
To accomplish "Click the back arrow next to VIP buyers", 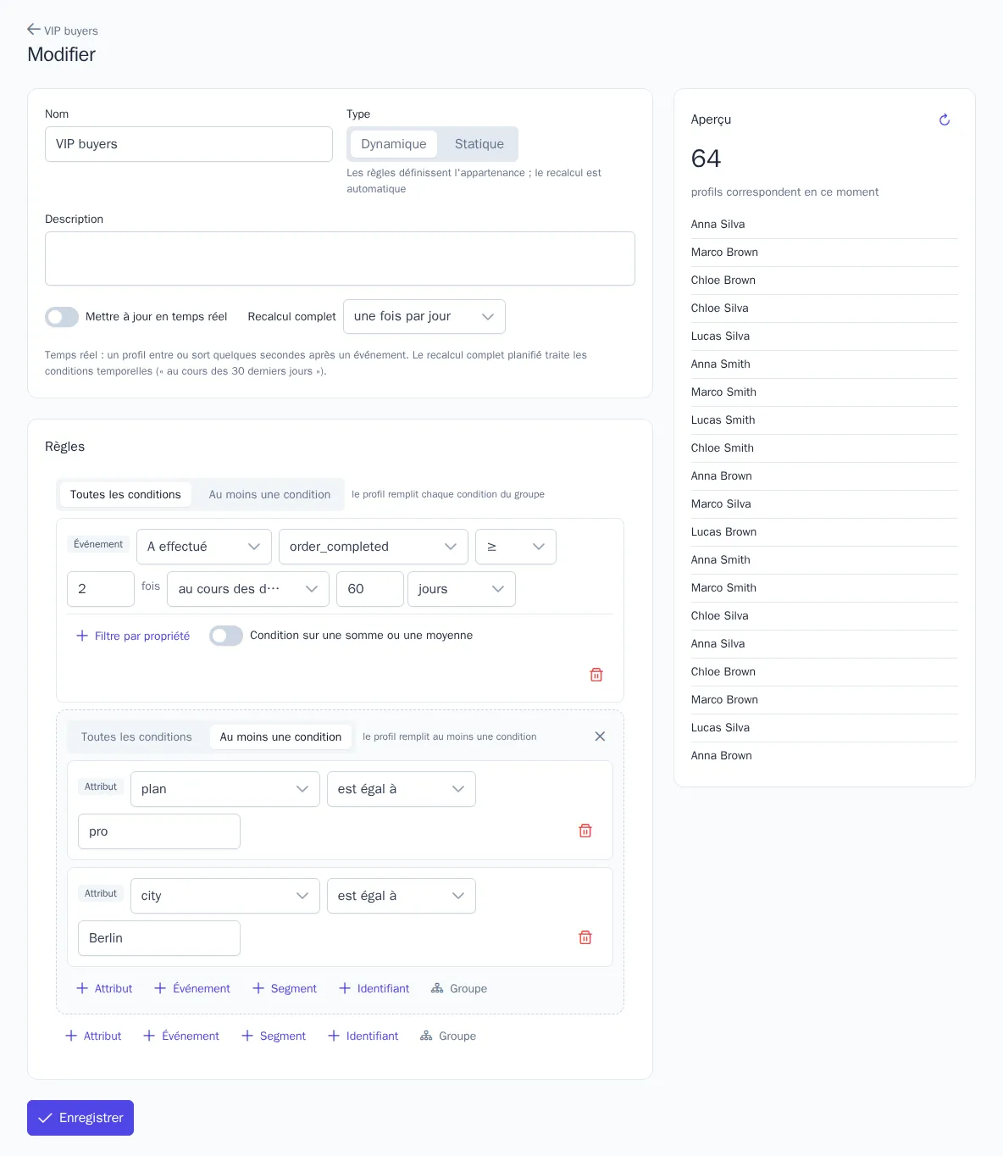I will point(34,30).
